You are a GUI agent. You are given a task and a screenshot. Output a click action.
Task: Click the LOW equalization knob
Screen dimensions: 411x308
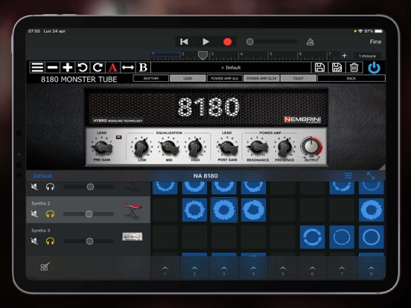coord(141,147)
